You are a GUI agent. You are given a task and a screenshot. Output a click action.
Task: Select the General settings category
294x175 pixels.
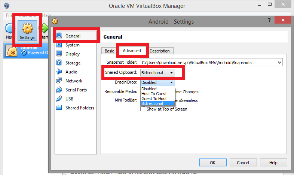(x=76, y=36)
